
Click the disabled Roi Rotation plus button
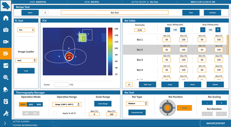click(x=221, y=114)
